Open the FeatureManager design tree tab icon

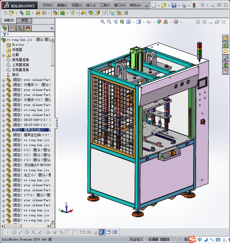[5, 28]
